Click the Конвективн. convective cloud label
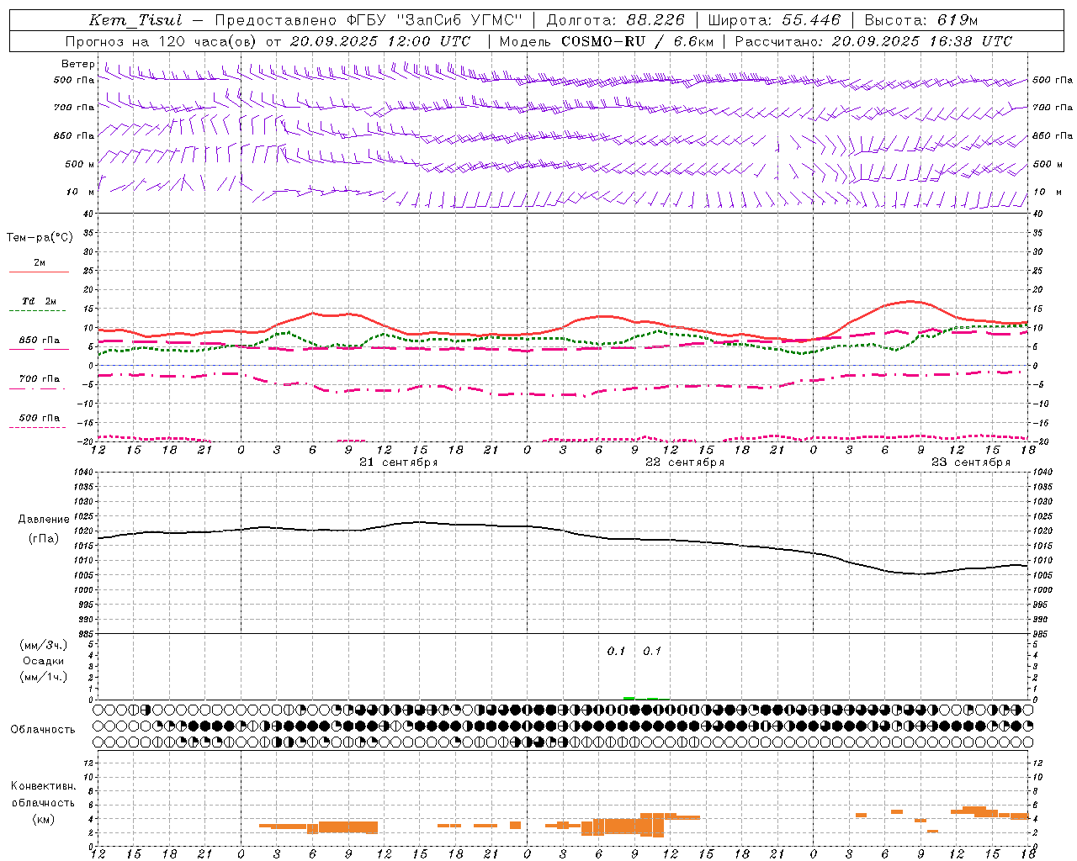 (43, 786)
